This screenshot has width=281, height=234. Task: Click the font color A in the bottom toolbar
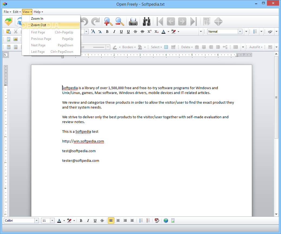[59, 221]
